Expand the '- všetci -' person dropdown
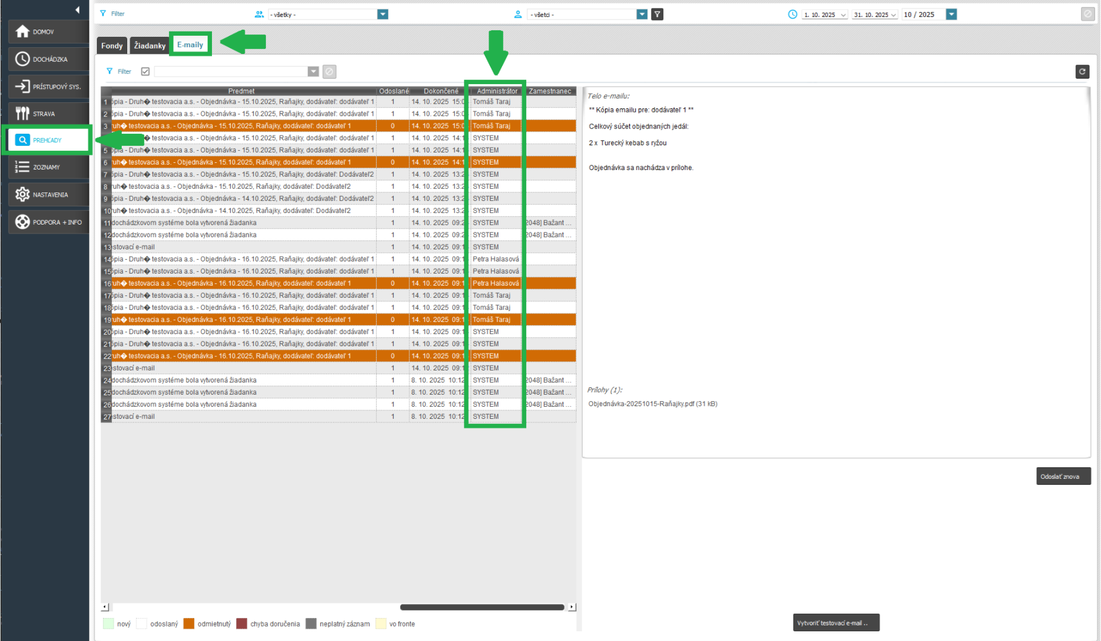The height and width of the screenshot is (641, 1101). pyautogui.click(x=642, y=15)
